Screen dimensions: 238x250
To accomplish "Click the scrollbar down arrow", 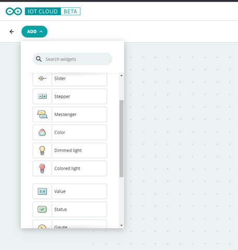I will pos(121,226).
